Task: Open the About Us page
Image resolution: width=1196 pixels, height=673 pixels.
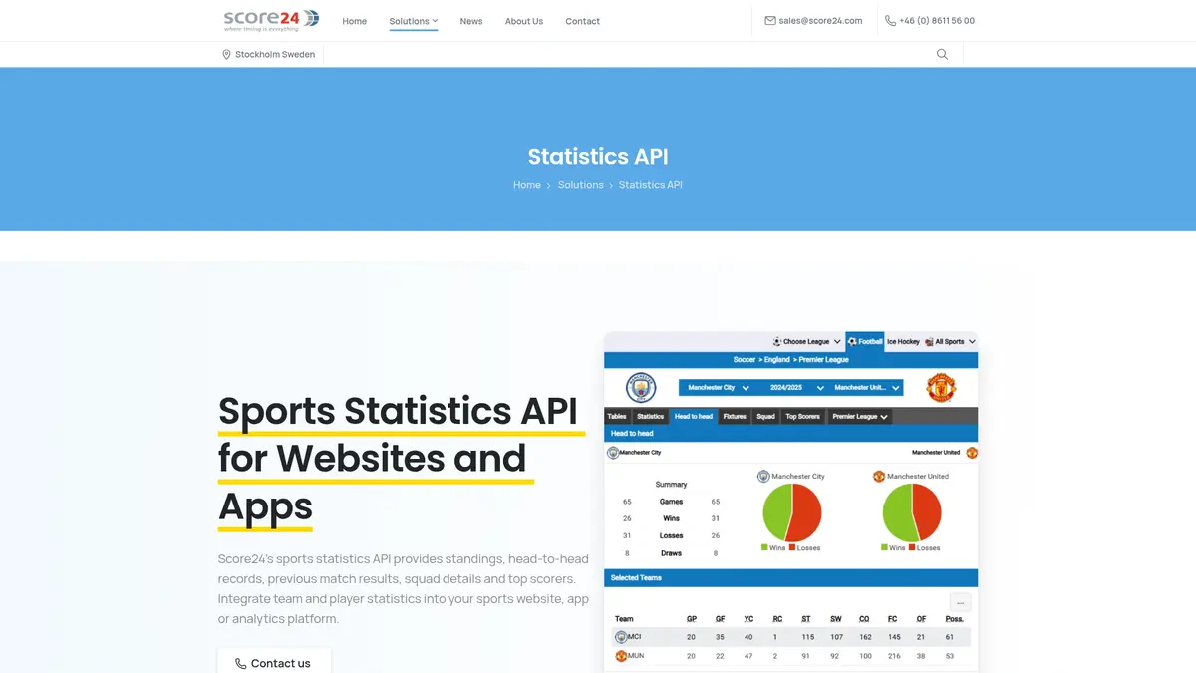Action: click(524, 21)
